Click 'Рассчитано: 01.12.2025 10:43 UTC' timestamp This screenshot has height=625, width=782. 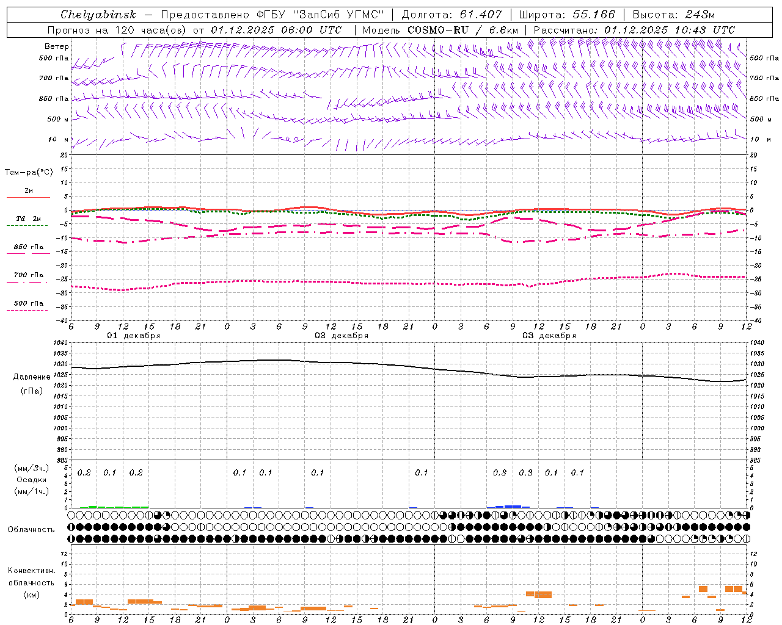pos(634,30)
